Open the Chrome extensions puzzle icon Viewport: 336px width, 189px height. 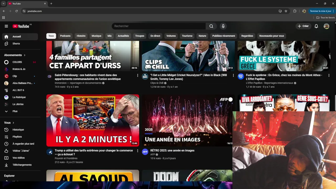(295, 11)
